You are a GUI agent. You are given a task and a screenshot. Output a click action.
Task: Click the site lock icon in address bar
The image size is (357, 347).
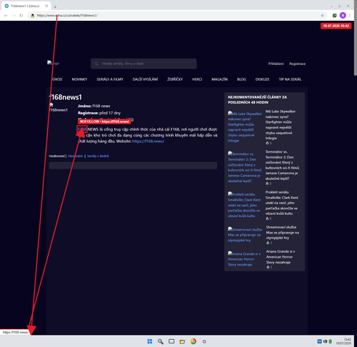[33, 16]
